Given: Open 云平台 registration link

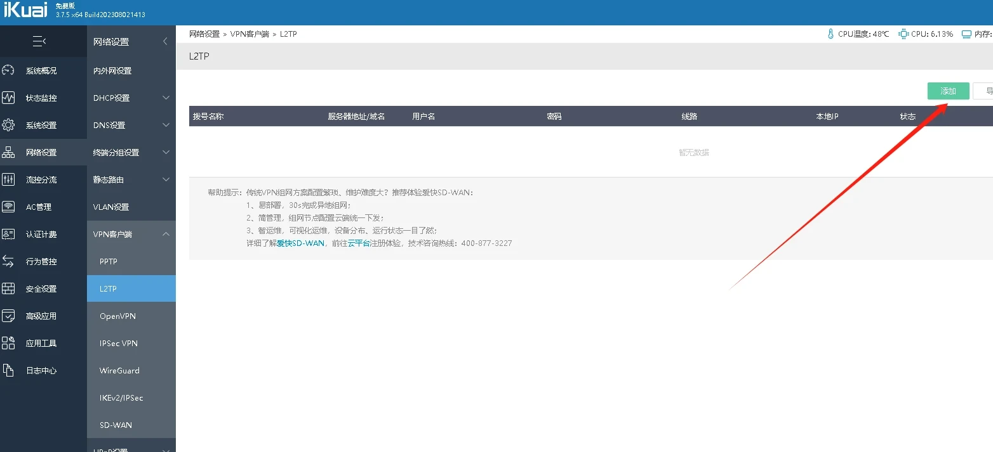Looking at the screenshot, I should pyautogui.click(x=357, y=243).
